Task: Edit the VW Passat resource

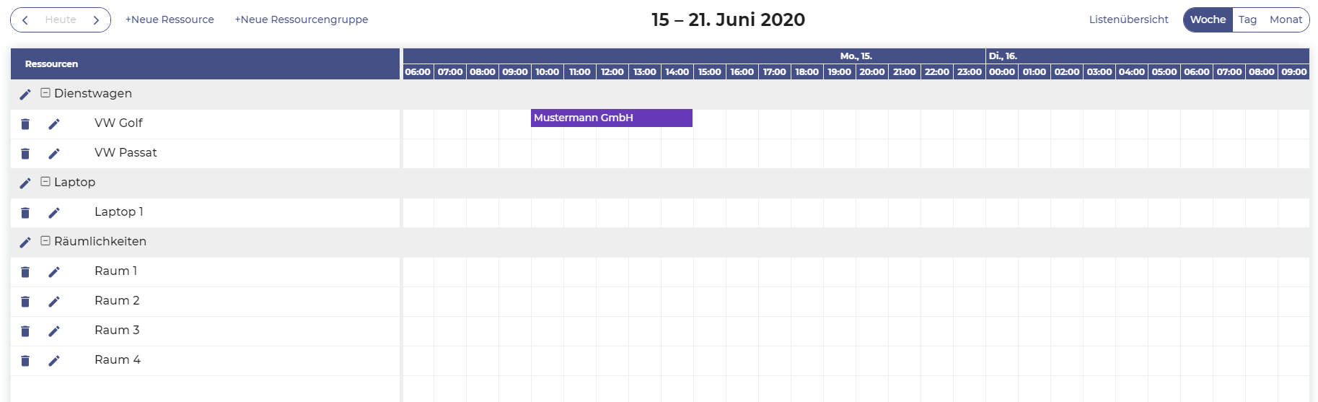Action: [x=54, y=154]
